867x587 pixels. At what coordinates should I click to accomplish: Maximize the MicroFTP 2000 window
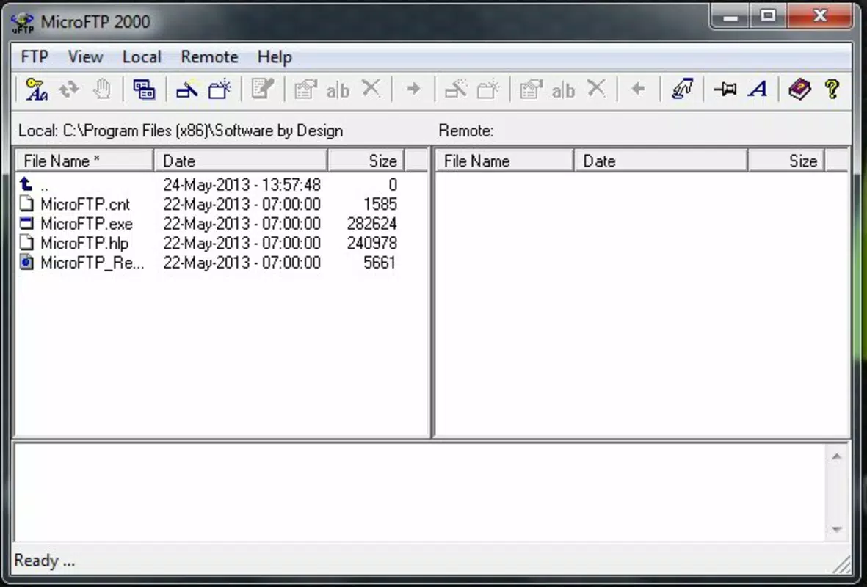click(768, 17)
